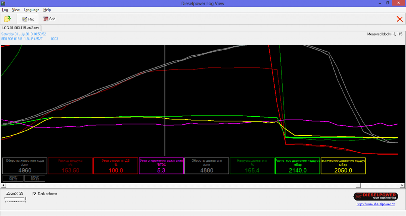This screenshot has height=216, width=406.
Task: Click the red X close-log icon
Action: [400, 19]
